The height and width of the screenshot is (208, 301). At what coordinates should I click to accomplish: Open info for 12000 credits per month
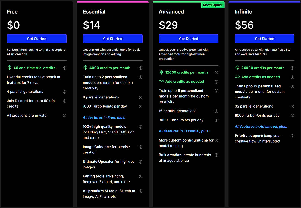tap(217, 72)
